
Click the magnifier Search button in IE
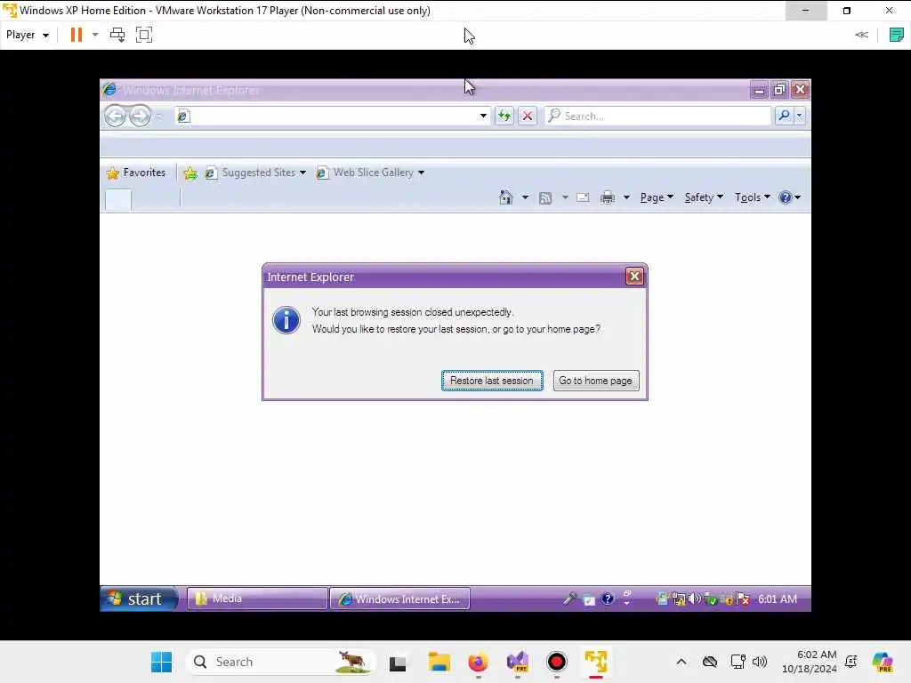pos(784,116)
